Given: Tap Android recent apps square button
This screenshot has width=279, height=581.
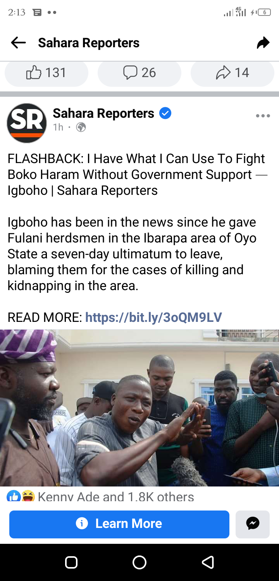Looking at the screenshot, I should point(71,562).
